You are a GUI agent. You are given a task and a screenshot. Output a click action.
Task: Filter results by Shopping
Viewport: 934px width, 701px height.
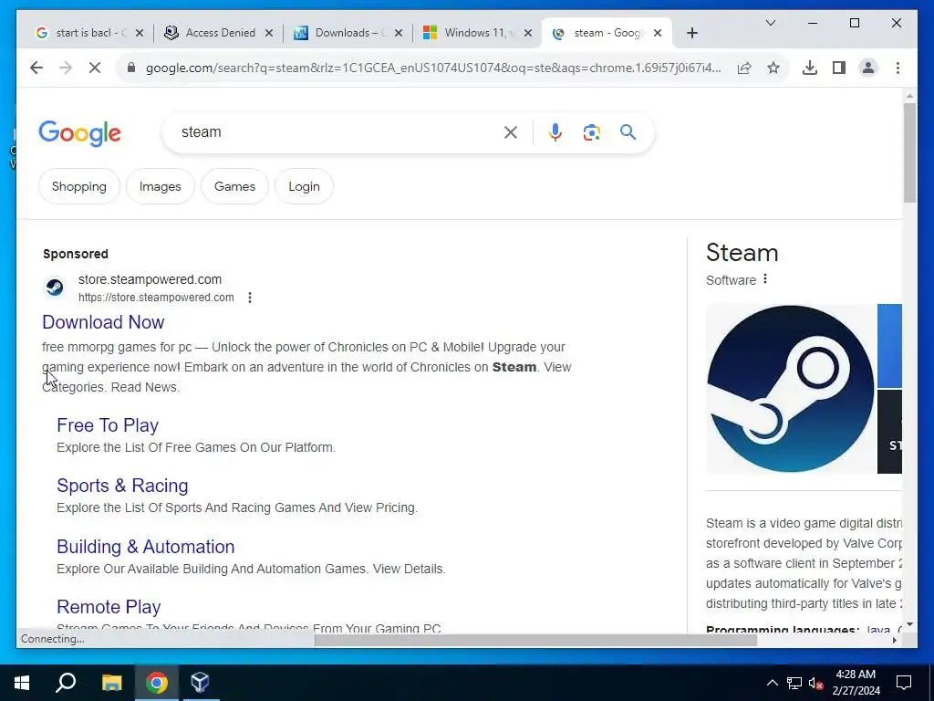[x=79, y=186]
